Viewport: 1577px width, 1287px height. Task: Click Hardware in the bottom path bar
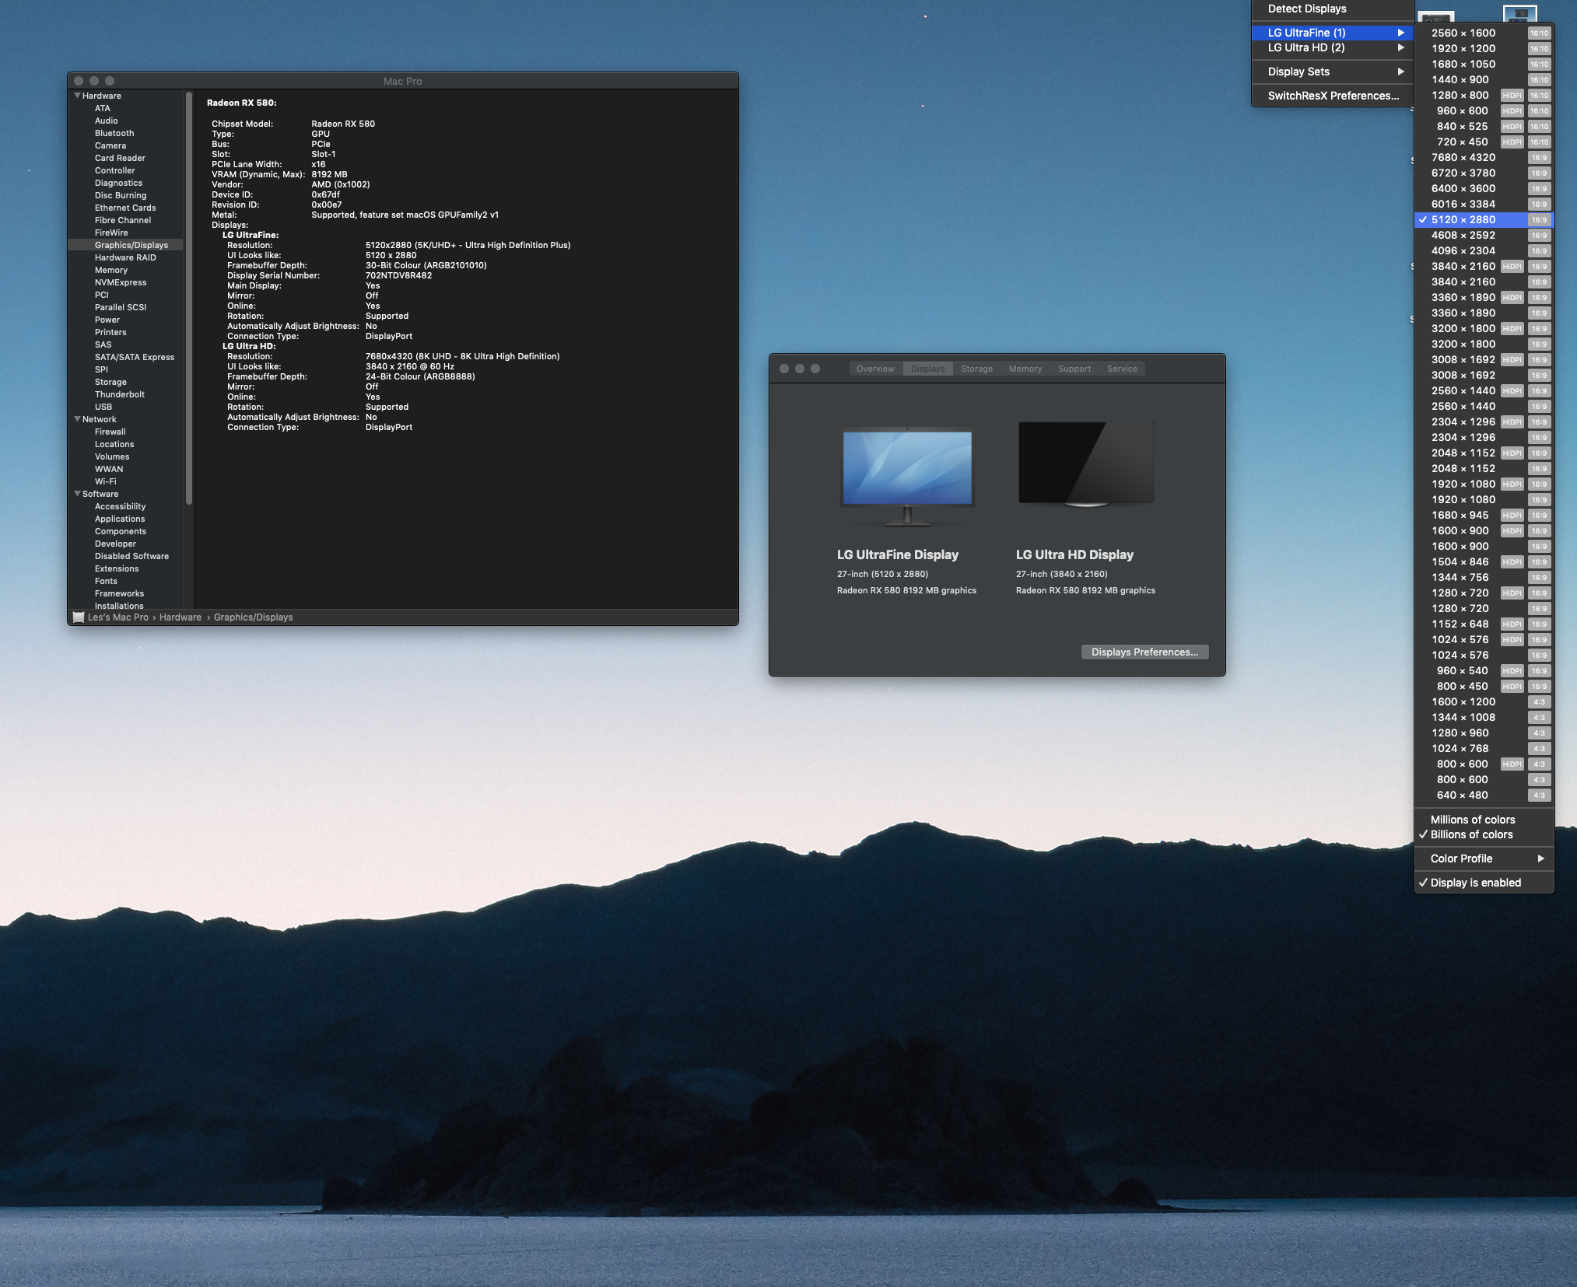coord(180,617)
